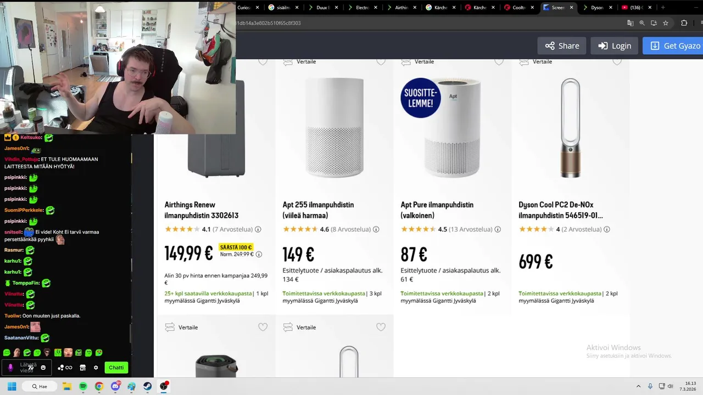Favorite the Apt Pure product with heart icon
This screenshot has width=703, height=395.
click(499, 61)
